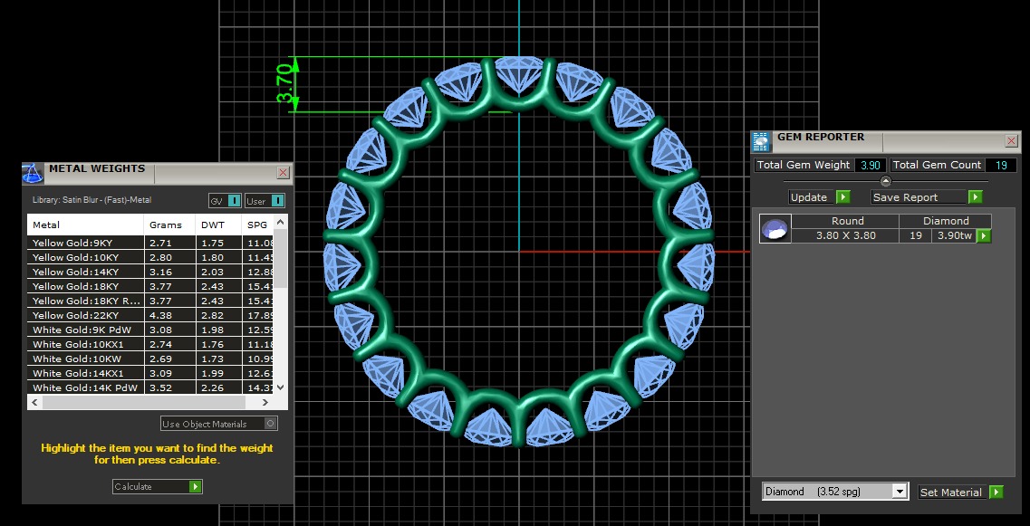This screenshot has height=526, width=1030.
Task: Click the Diamond type cell in gem table
Action: pyautogui.click(x=945, y=221)
